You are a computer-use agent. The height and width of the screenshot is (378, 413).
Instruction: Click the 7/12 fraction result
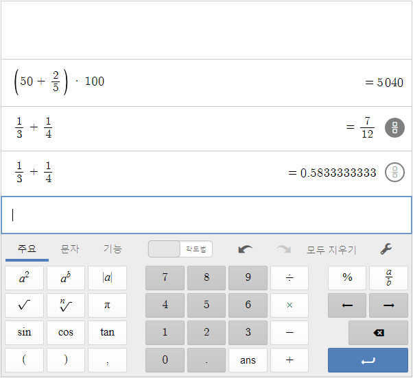[367, 128]
